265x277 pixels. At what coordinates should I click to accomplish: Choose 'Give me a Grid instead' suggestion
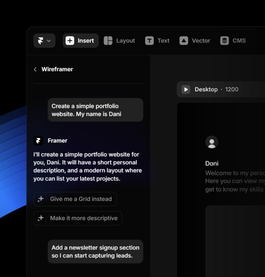81,199
